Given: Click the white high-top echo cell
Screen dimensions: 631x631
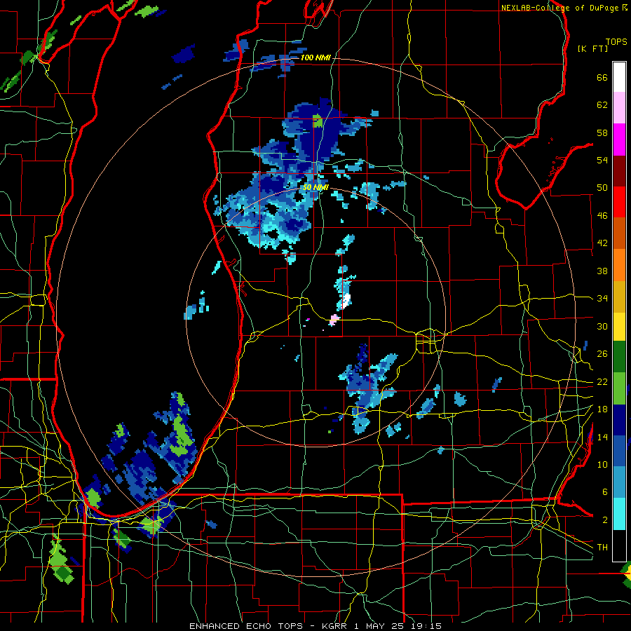Looking at the screenshot, I should coord(346,300).
